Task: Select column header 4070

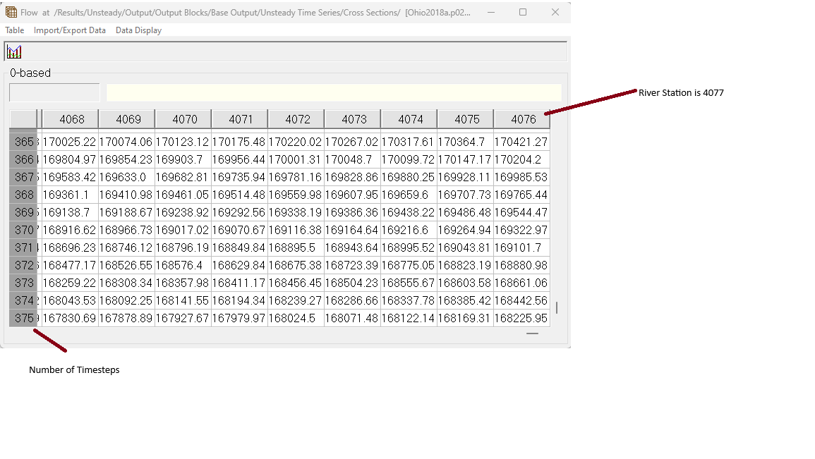Action: click(x=183, y=119)
